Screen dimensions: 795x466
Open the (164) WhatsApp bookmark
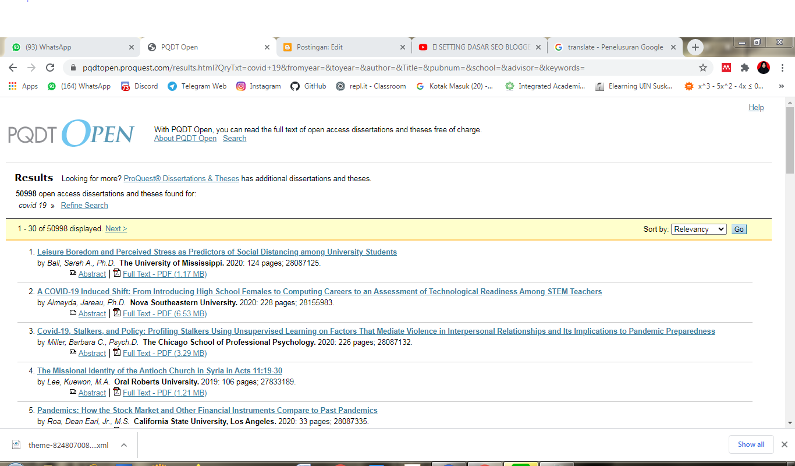point(79,86)
